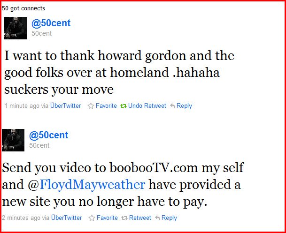This screenshot has width=286, height=233.
Task: Open ÜberTwitter link on the first tweet
Action: pyautogui.click(x=65, y=106)
